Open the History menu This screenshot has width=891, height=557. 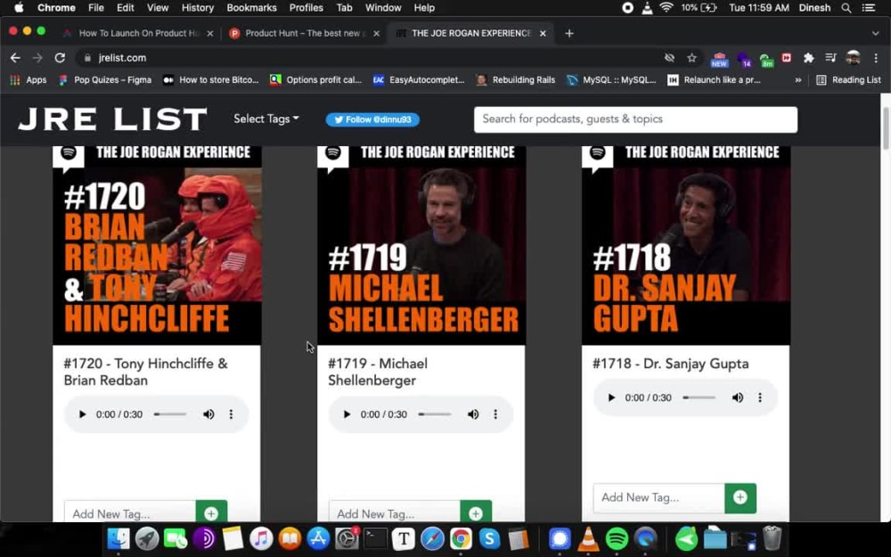click(x=197, y=8)
